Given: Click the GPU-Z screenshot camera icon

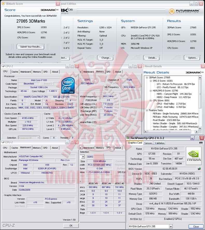Looking at the screenshot, I should [201, 143].
